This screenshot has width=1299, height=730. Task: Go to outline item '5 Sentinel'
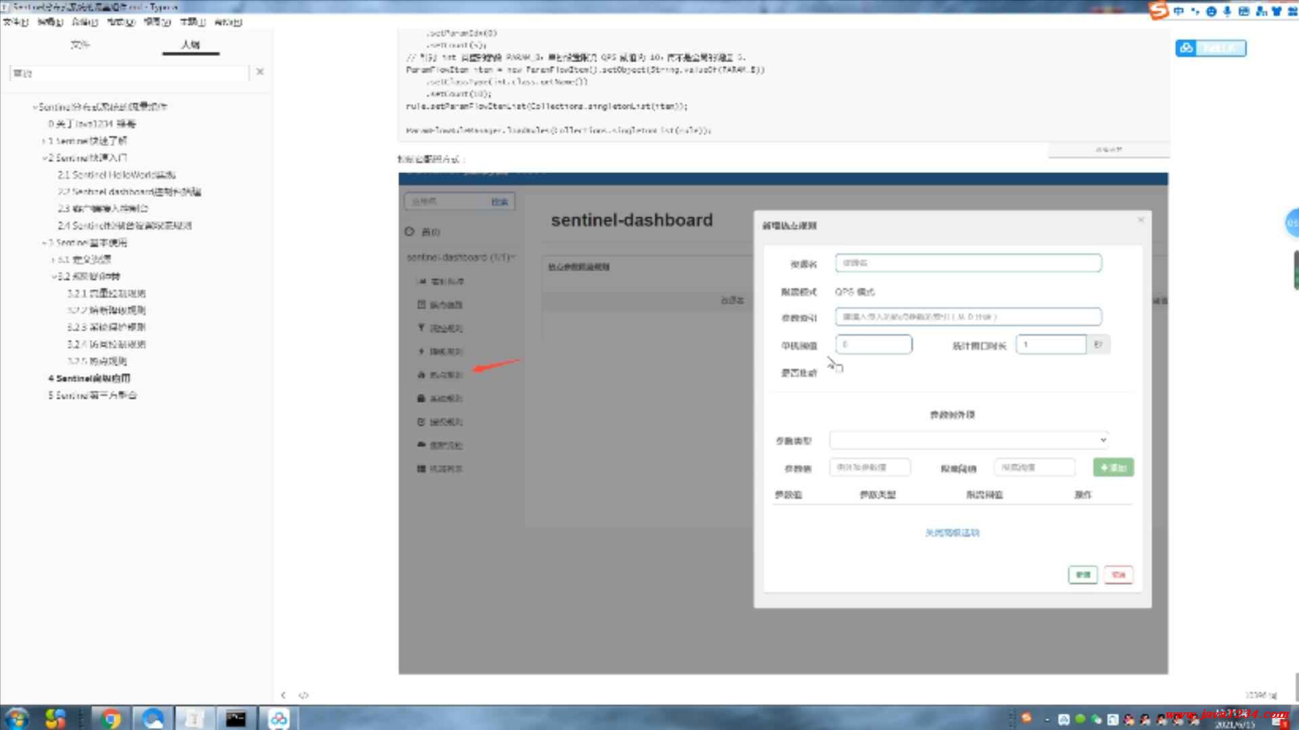click(x=93, y=395)
